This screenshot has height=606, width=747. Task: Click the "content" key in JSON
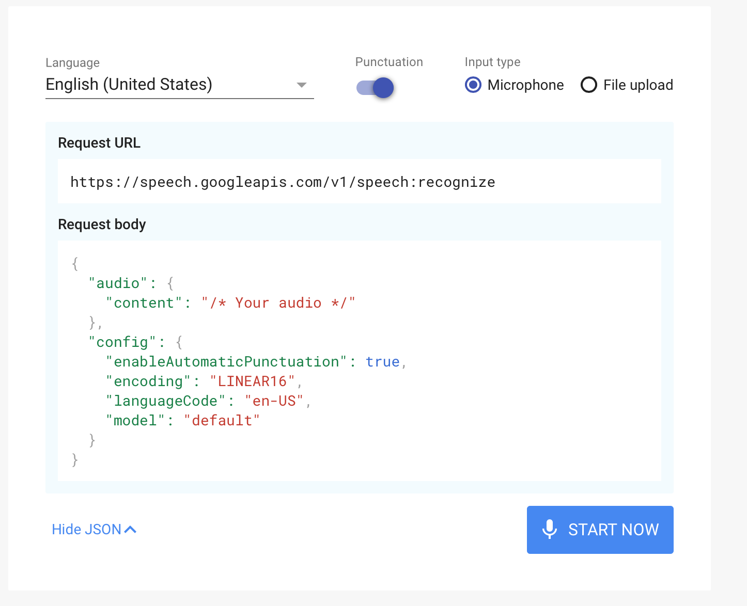144,303
